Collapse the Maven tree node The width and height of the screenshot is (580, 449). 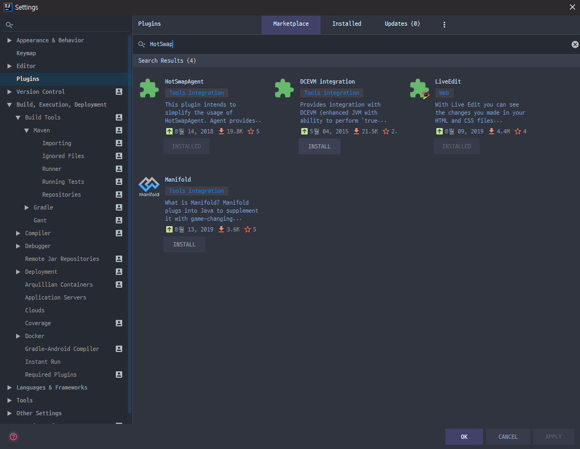click(27, 131)
